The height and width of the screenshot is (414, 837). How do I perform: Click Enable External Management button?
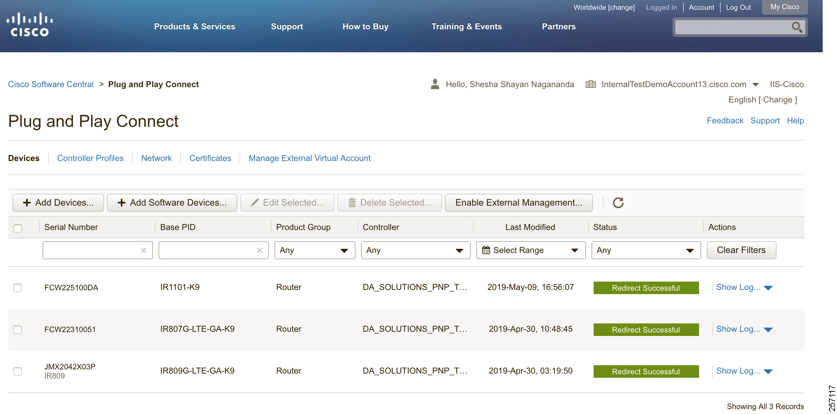(519, 203)
